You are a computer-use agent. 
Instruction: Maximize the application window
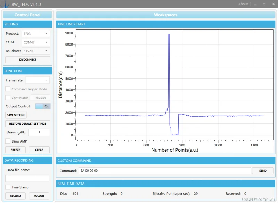coord(264,4)
